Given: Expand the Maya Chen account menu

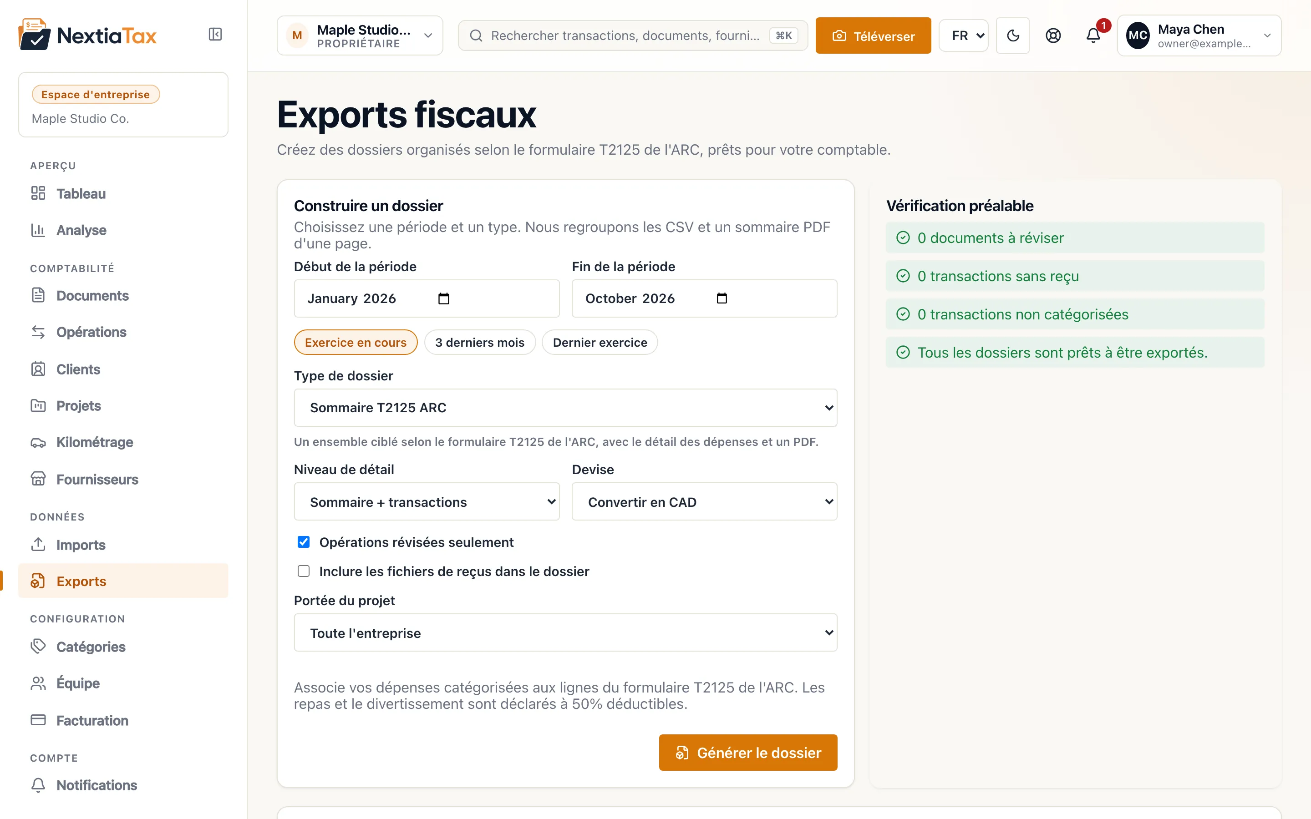Looking at the screenshot, I should (1199, 36).
